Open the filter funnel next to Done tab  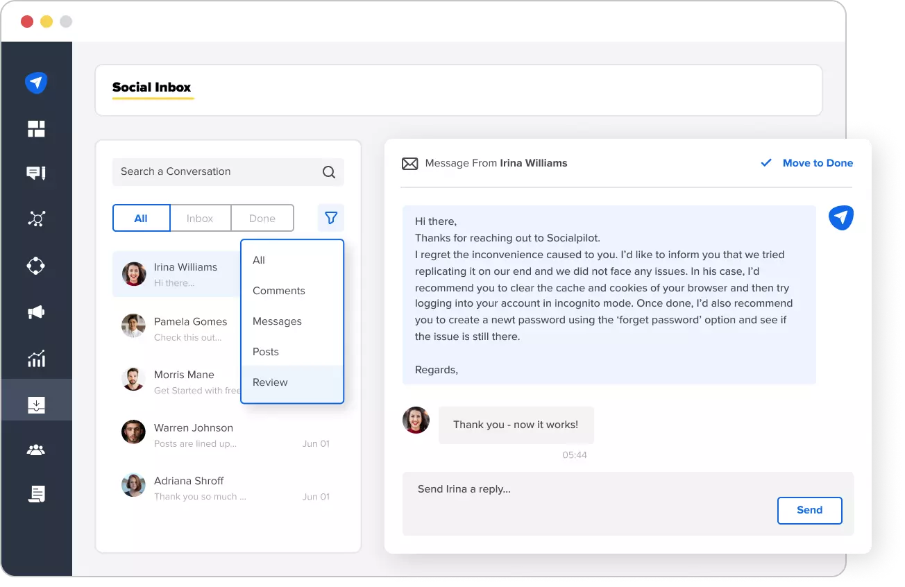click(330, 217)
